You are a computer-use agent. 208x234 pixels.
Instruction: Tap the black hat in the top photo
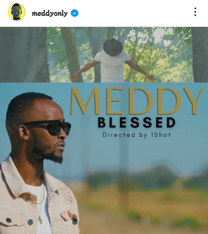(x=113, y=47)
